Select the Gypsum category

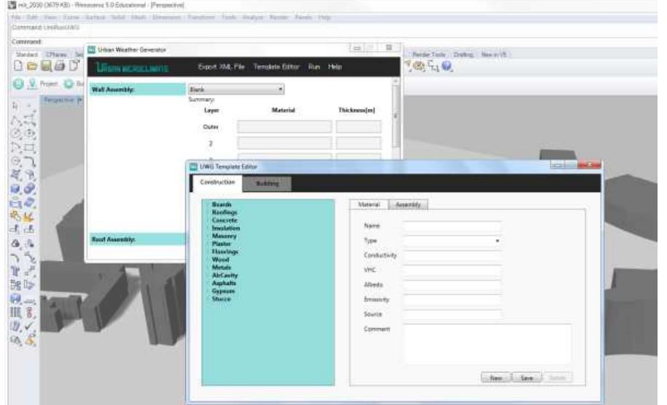click(x=223, y=291)
